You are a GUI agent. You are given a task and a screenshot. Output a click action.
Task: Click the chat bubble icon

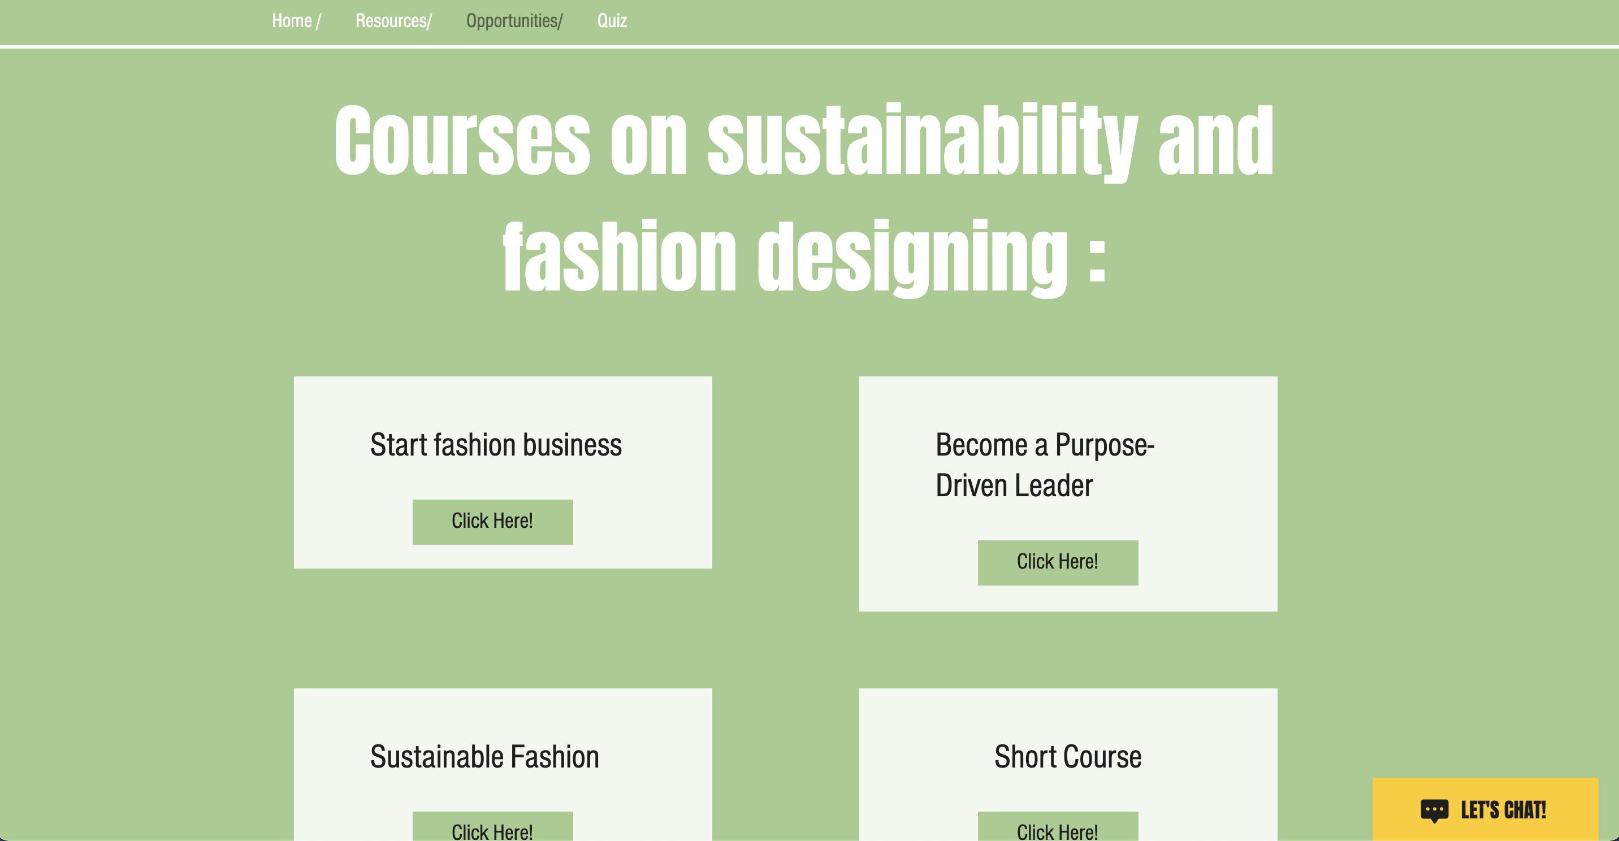click(x=1434, y=810)
